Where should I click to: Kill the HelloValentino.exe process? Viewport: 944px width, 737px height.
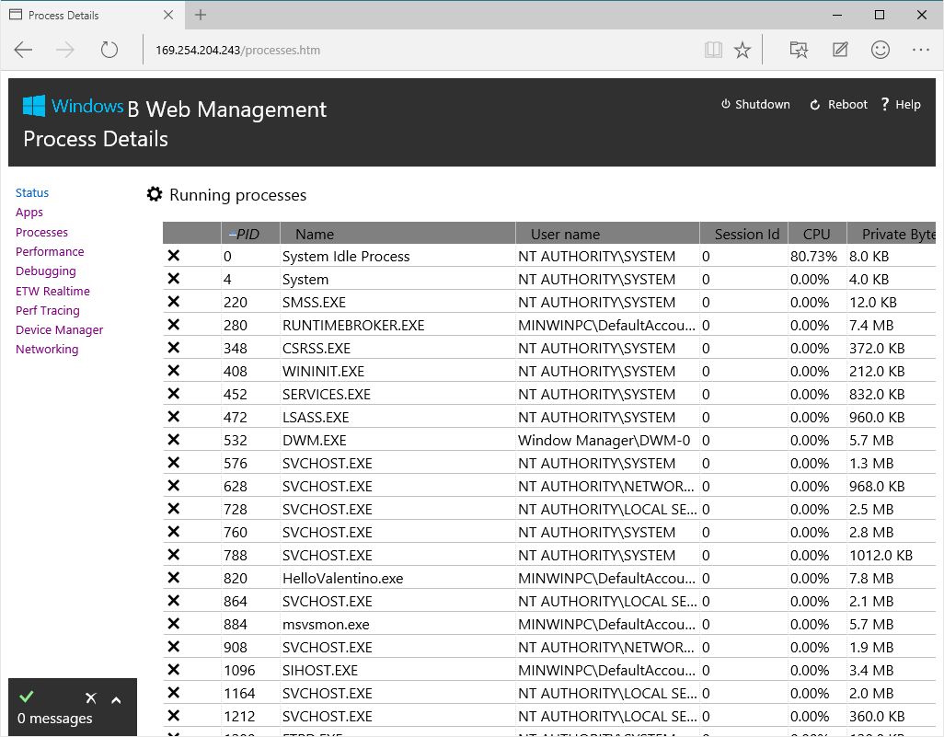173,578
